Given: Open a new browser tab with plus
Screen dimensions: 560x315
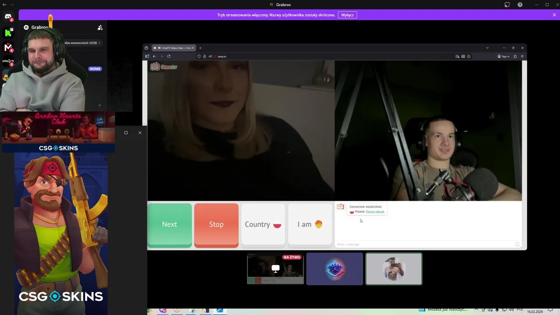Looking at the screenshot, I should (x=200, y=48).
